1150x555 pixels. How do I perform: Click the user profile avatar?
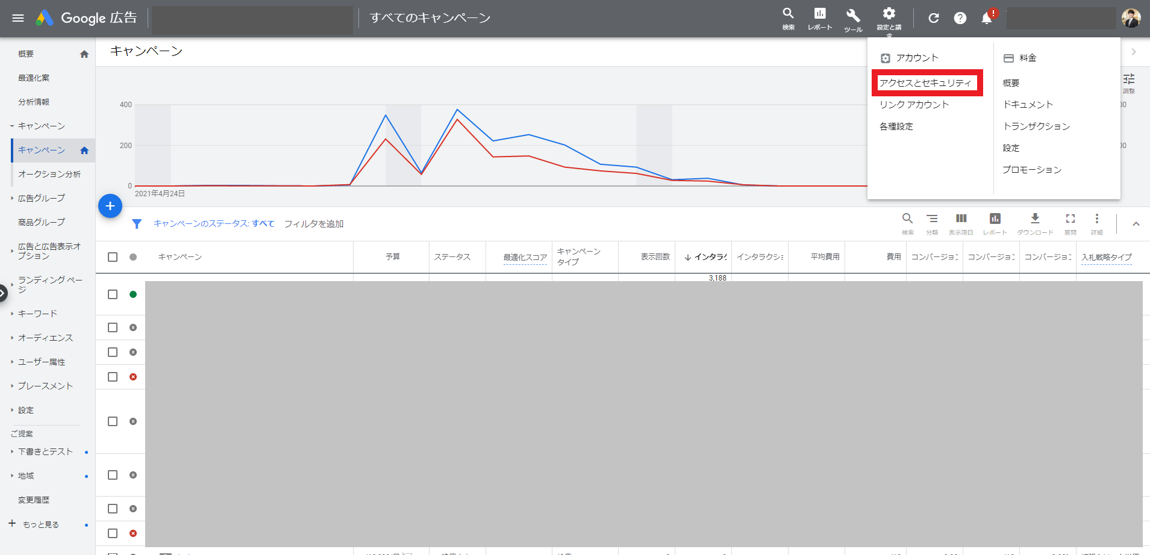(1131, 18)
